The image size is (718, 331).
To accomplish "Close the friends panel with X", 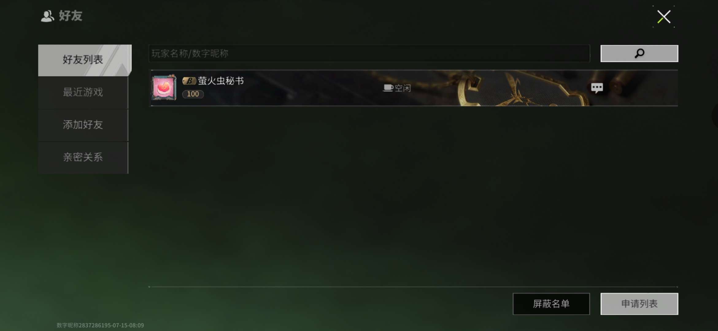I will pyautogui.click(x=664, y=17).
